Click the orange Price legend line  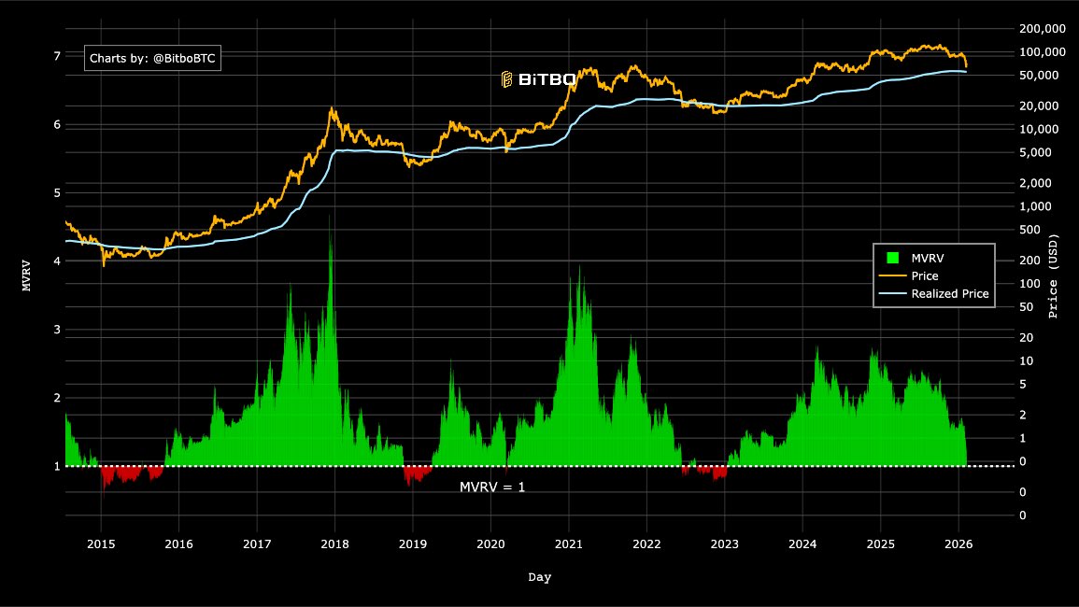click(892, 276)
